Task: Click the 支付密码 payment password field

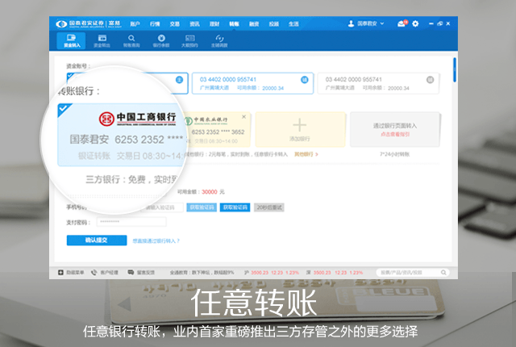Action: (131, 222)
